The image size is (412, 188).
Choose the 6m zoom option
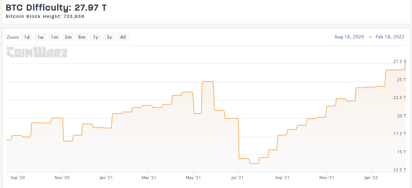[82, 37]
